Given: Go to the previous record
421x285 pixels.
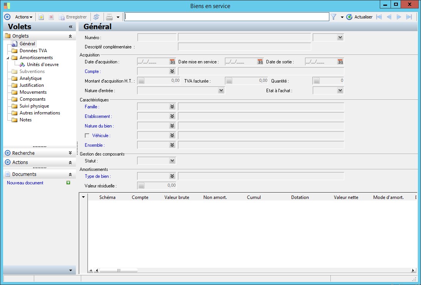Looking at the screenshot, I should [389, 17].
